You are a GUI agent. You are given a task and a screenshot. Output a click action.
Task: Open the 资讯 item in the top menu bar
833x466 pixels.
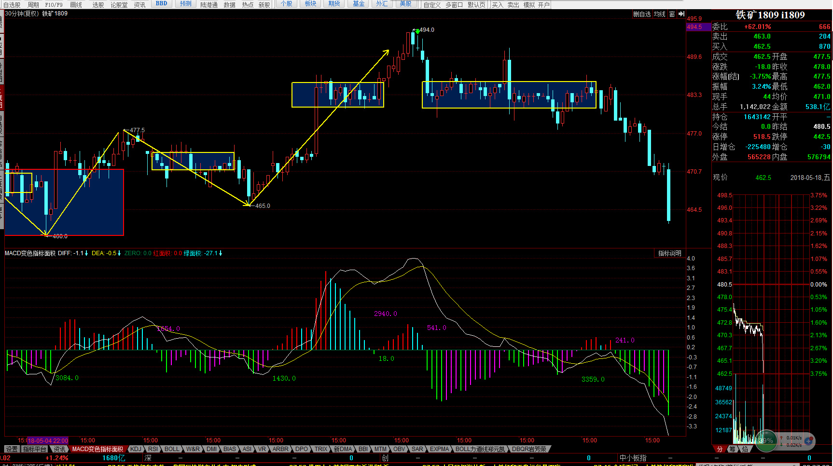click(x=140, y=5)
